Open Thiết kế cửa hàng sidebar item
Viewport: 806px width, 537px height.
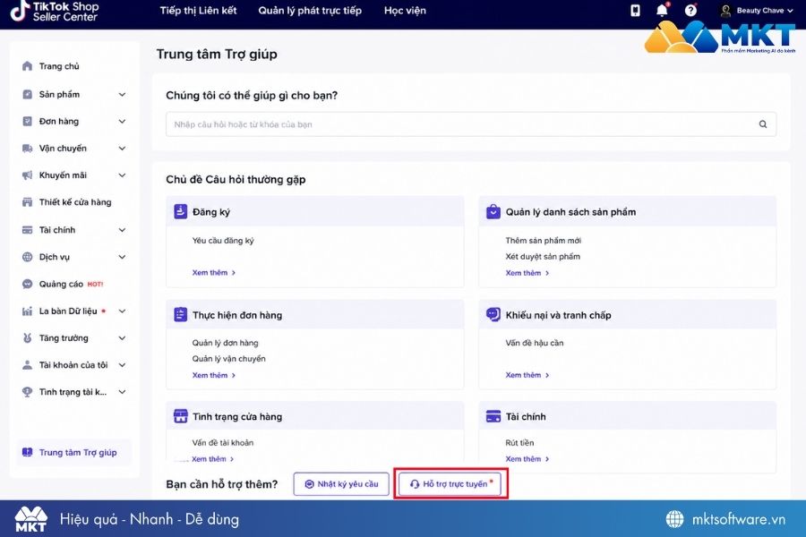click(74, 202)
